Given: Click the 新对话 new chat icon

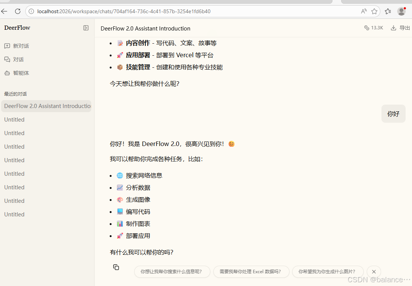Looking at the screenshot, I should 7,46.
